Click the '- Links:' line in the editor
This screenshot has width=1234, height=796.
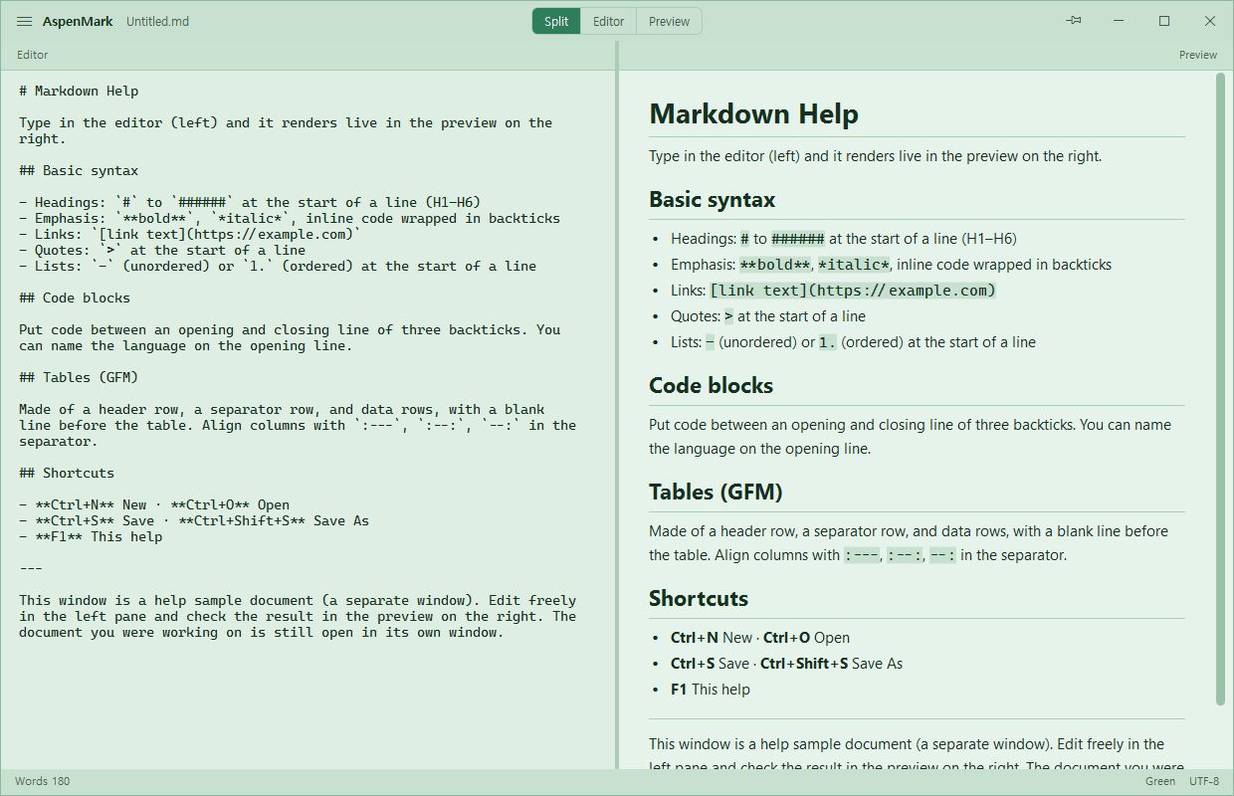click(190, 235)
